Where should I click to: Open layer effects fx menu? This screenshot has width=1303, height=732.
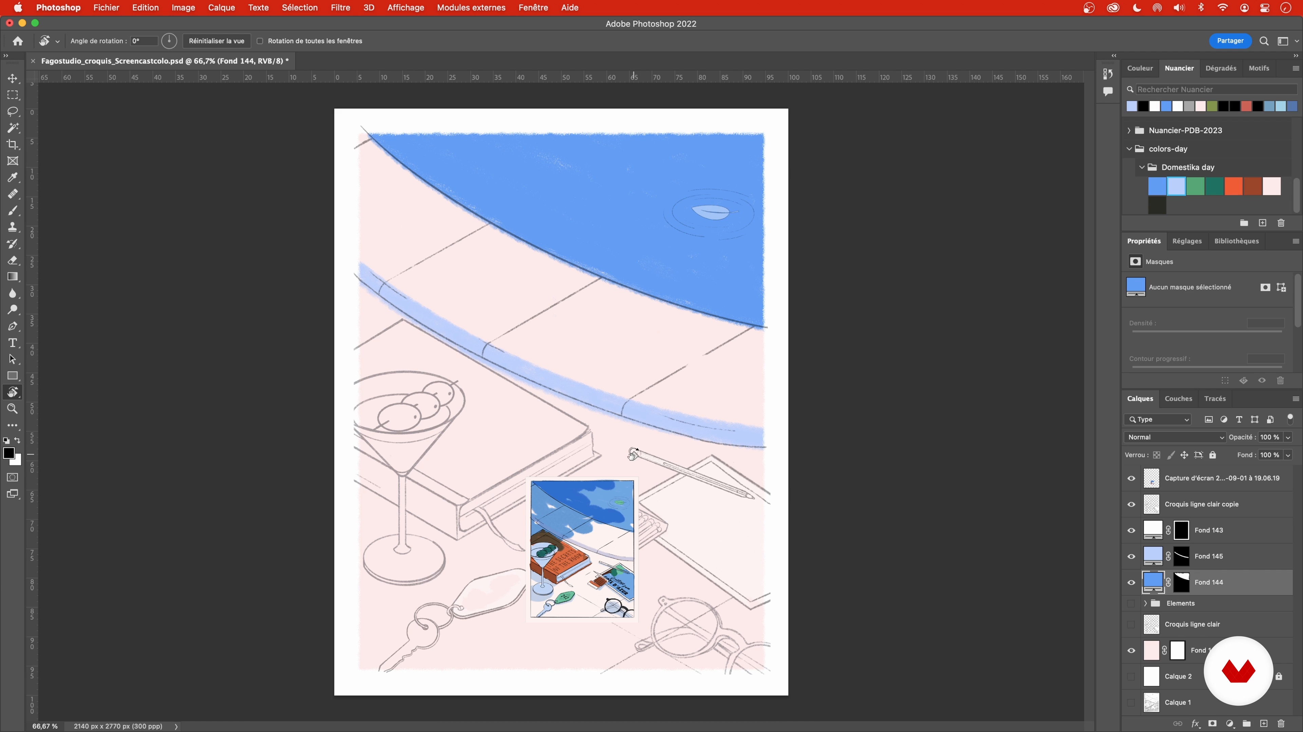[1195, 724]
